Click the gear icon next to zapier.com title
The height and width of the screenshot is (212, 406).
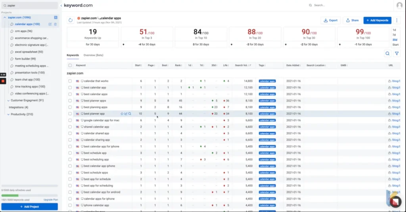click(x=79, y=18)
